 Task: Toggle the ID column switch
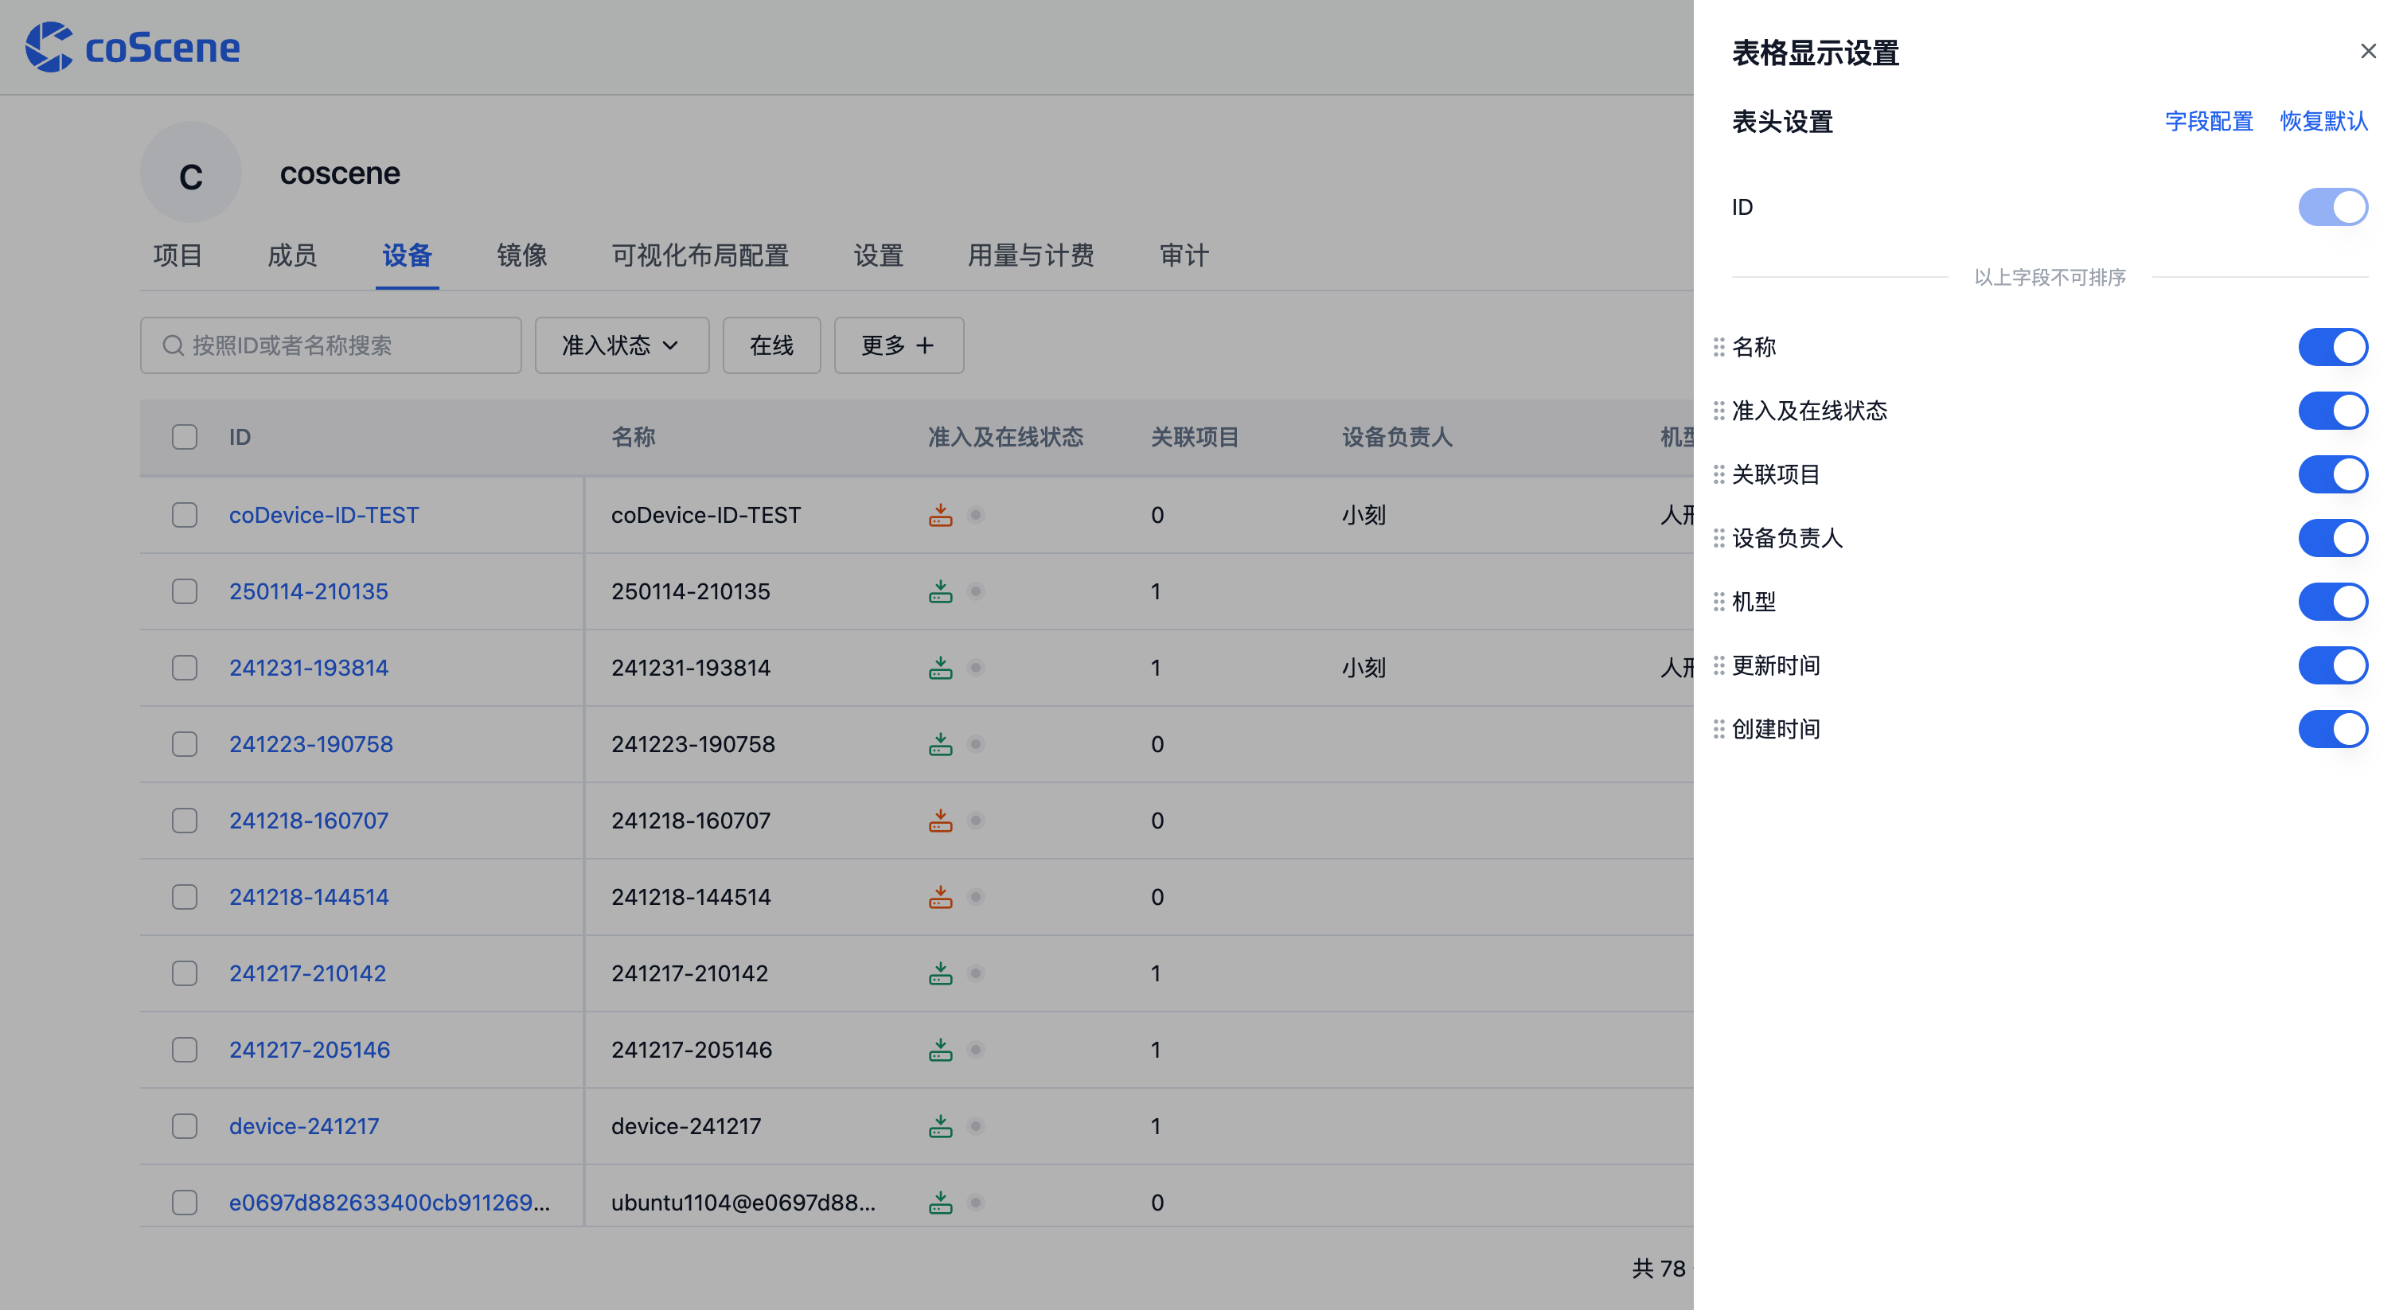[2332, 208]
